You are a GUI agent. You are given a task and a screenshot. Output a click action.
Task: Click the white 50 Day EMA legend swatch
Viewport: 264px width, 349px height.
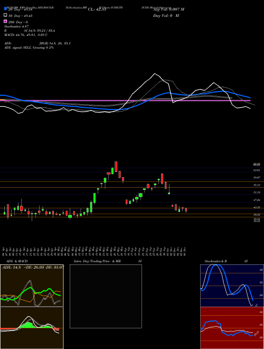tap(5, 15)
